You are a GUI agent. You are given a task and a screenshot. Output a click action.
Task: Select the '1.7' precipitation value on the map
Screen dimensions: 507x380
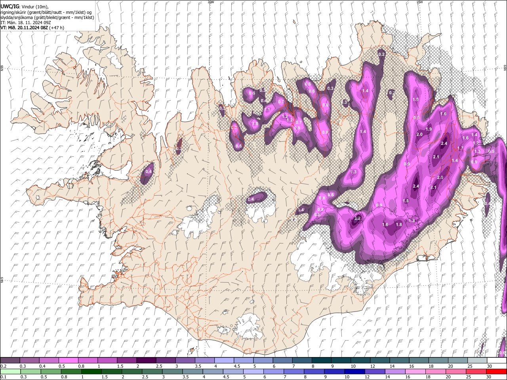460,148
